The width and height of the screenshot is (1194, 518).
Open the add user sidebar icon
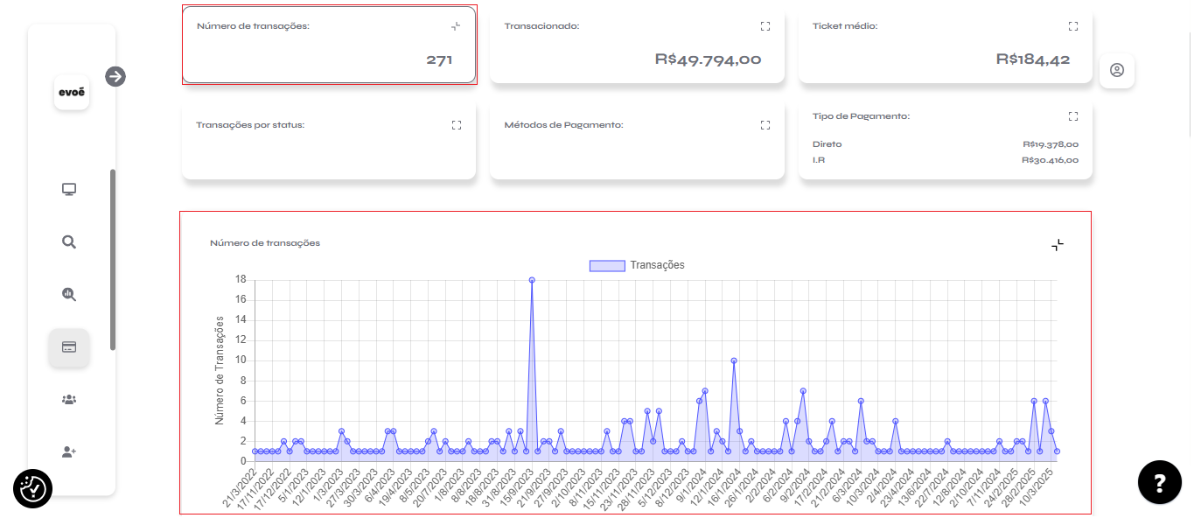(x=69, y=451)
